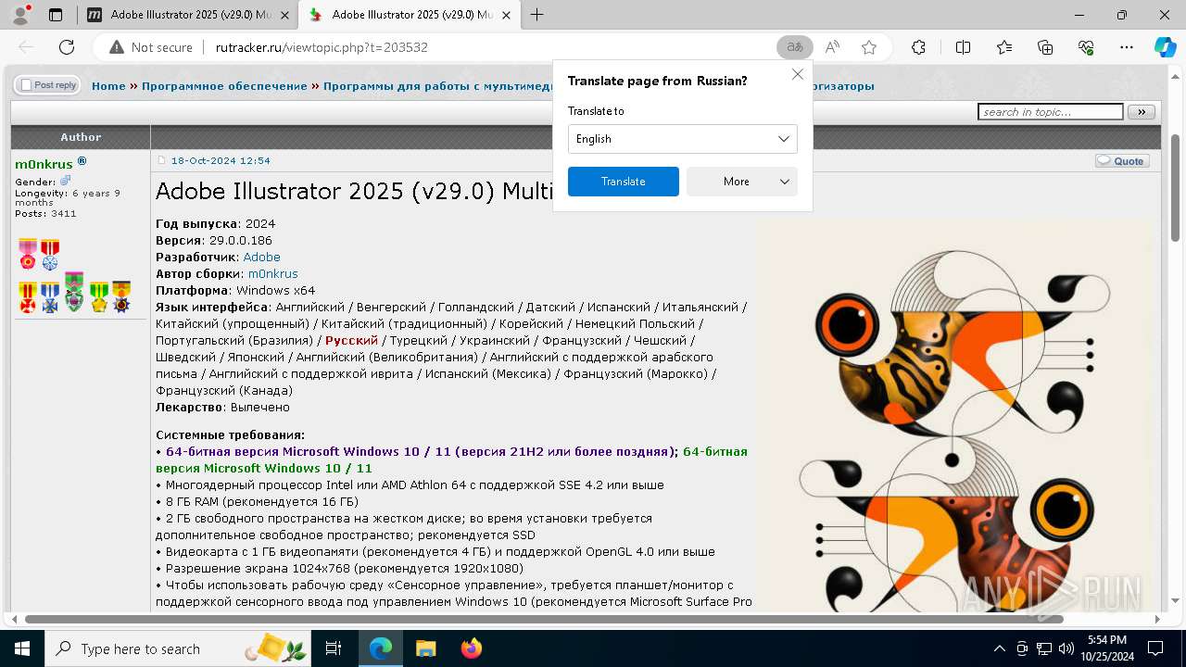Click the Not secure warning indicator
Viewport: 1186px width, 667px height.
151,47
